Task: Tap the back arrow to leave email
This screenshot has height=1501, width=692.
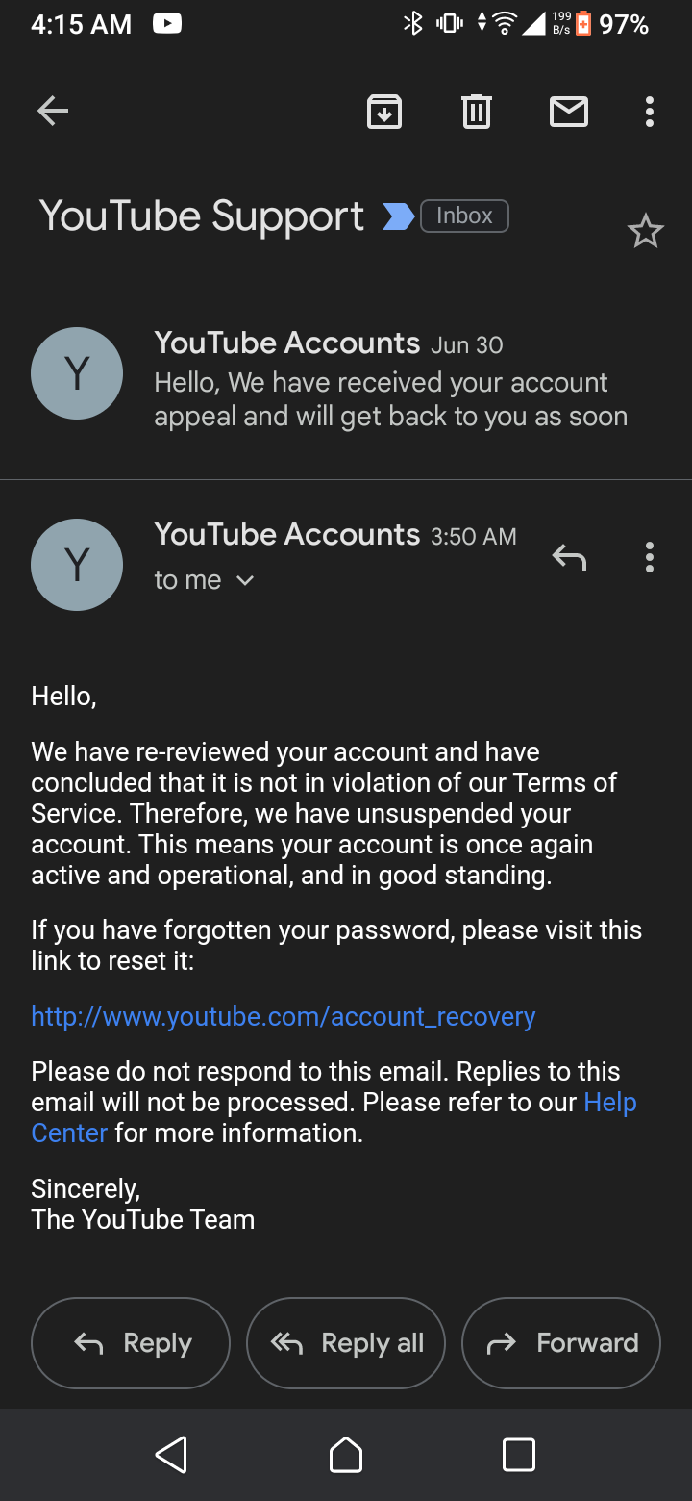Action: click(x=53, y=112)
